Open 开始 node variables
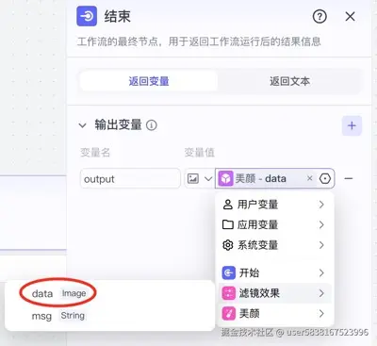Image resolution: width=377 pixels, height=346 pixels. tap(274, 272)
